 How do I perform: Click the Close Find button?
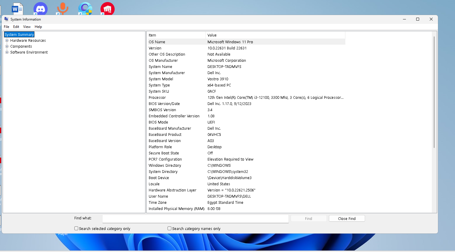pos(347,218)
